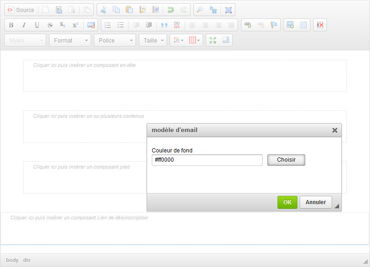Click the Maximize editor icon
The width and height of the screenshot is (370, 267).
(x=213, y=40)
